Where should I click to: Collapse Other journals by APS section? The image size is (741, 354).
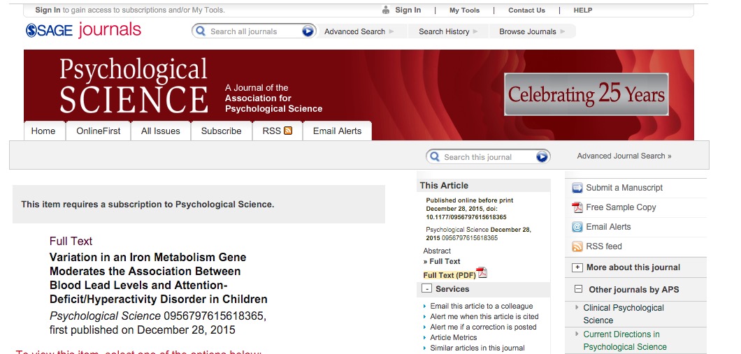point(578,289)
